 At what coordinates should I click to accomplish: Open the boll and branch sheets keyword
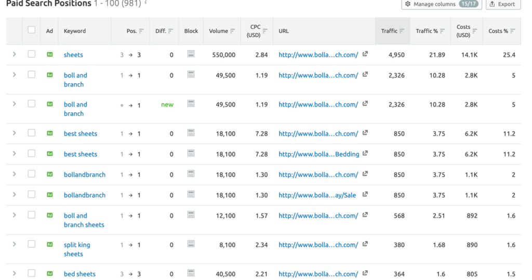(x=84, y=220)
